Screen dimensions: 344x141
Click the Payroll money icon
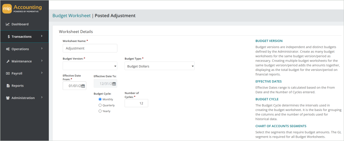(8, 73)
